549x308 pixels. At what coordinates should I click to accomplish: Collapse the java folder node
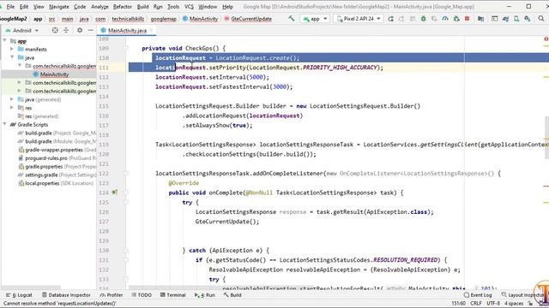tap(12, 57)
